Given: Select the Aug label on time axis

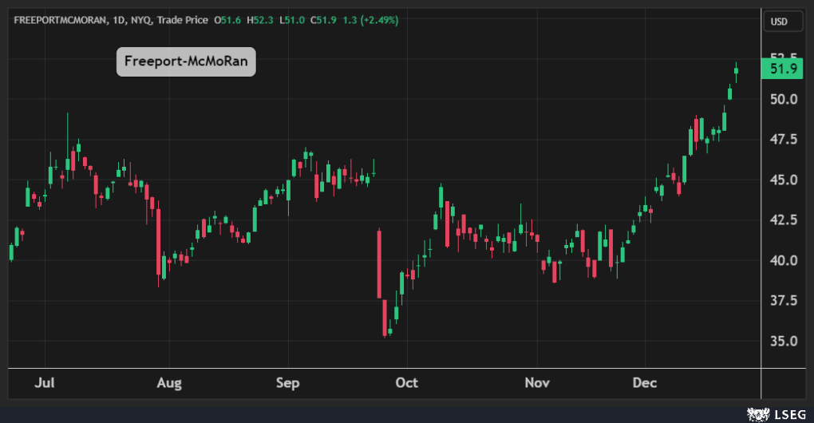Looking at the screenshot, I should coord(169,383).
